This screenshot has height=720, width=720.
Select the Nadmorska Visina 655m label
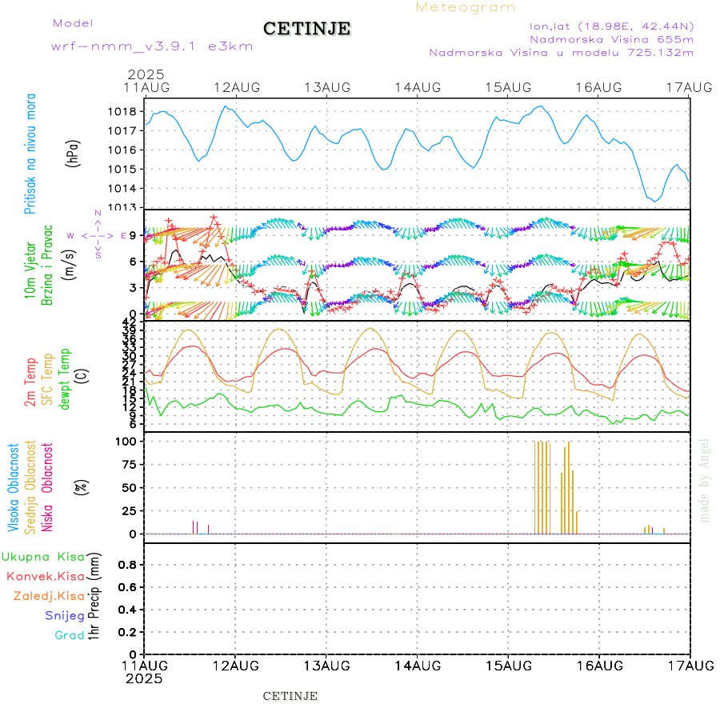click(x=612, y=38)
